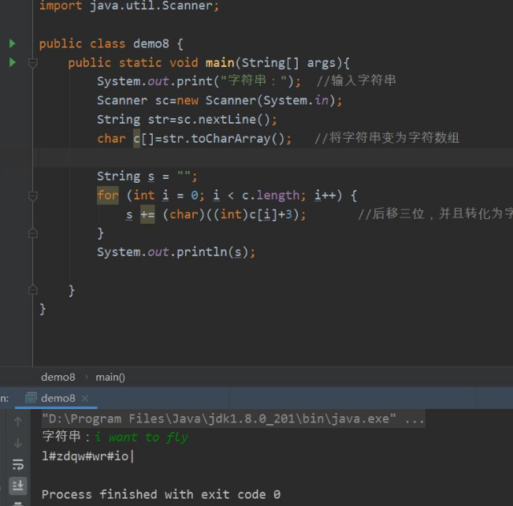Click the c.length expression in loop
This screenshot has width=513, height=506.
pyautogui.click(x=270, y=195)
